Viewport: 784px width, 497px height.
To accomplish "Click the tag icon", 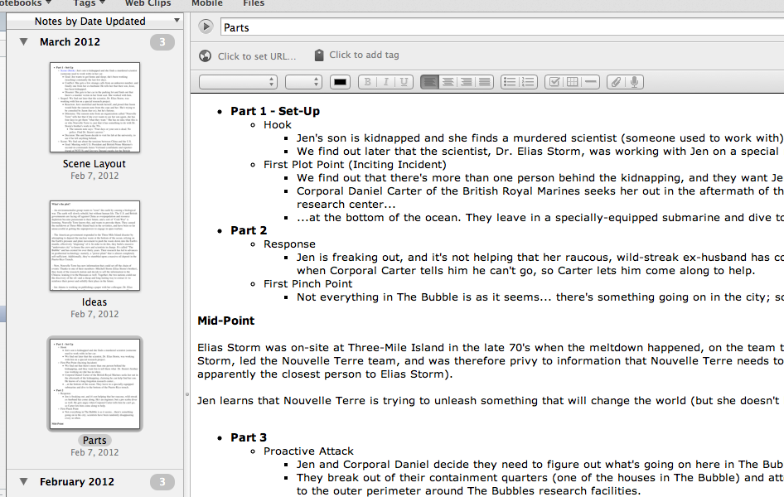I will tap(319, 55).
